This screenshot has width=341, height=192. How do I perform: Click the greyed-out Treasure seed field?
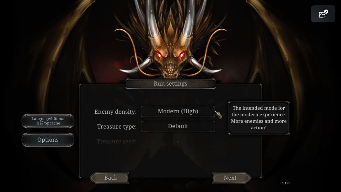pos(178,141)
